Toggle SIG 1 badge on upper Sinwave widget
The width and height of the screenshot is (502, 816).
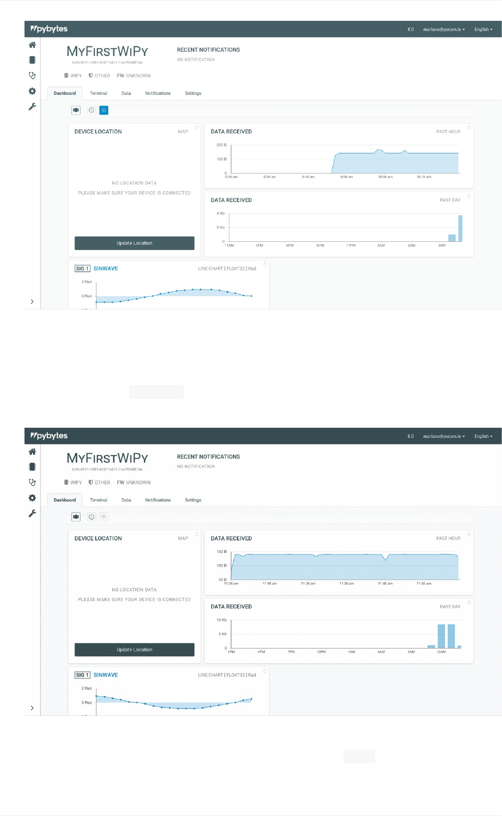tap(83, 268)
